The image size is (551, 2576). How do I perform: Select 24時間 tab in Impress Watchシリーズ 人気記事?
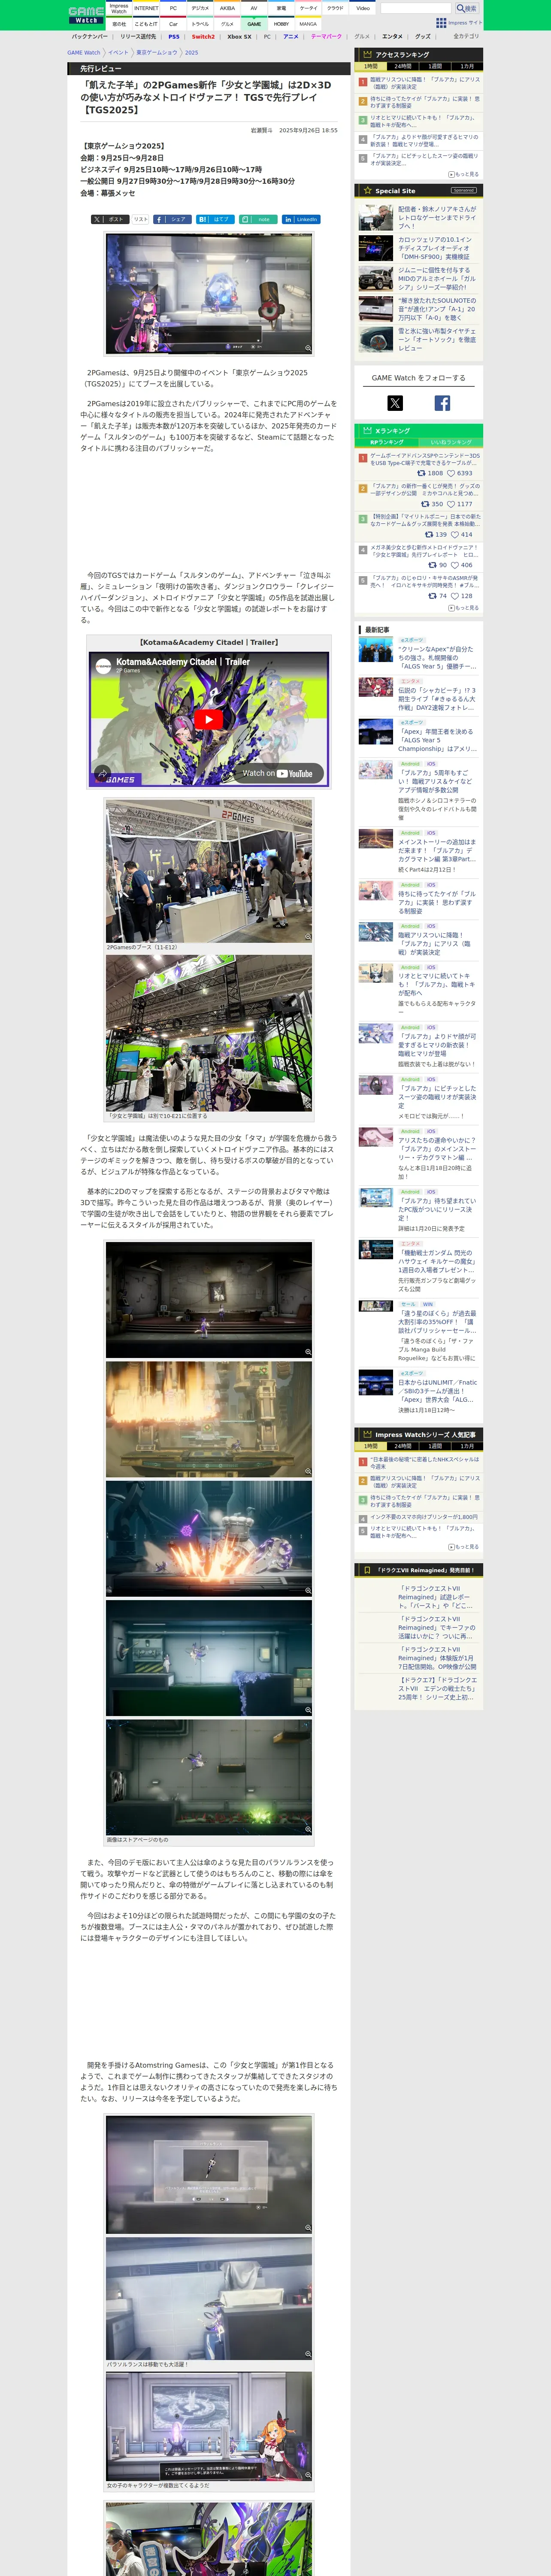tap(402, 1446)
